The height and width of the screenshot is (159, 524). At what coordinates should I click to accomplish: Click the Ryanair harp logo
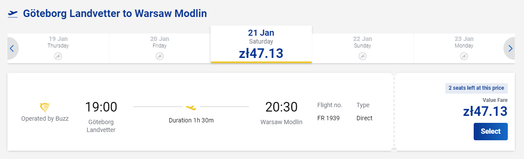45,108
